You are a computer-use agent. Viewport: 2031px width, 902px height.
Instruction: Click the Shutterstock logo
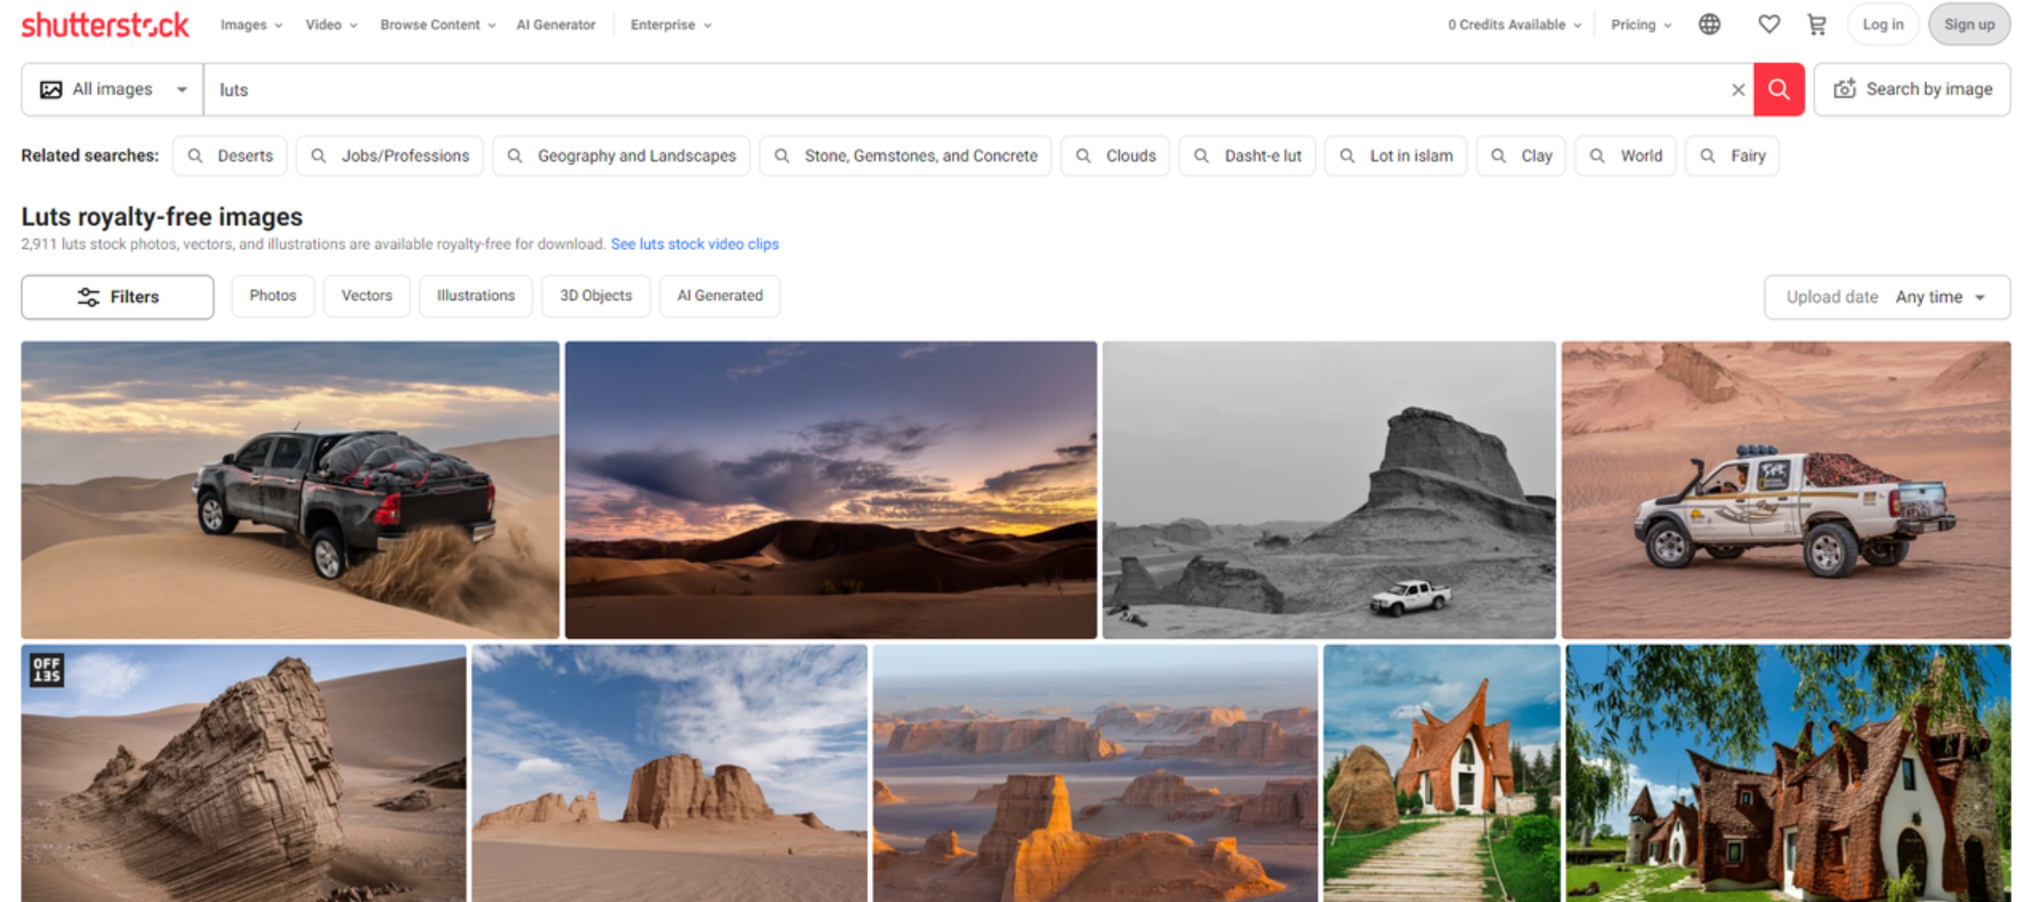coord(104,25)
